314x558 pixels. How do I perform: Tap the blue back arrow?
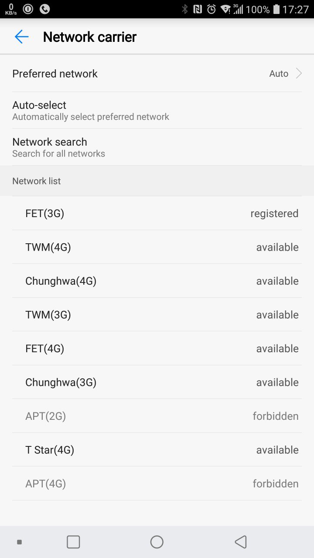point(21,37)
